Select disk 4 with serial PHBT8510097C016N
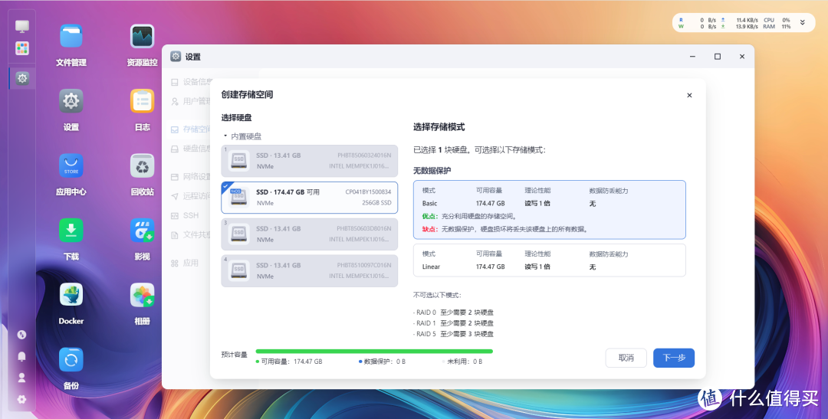This screenshot has height=419, width=828. tap(310, 270)
